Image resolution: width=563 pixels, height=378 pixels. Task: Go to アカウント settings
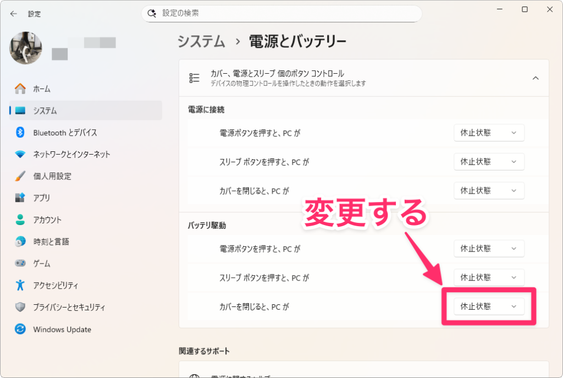click(x=47, y=220)
